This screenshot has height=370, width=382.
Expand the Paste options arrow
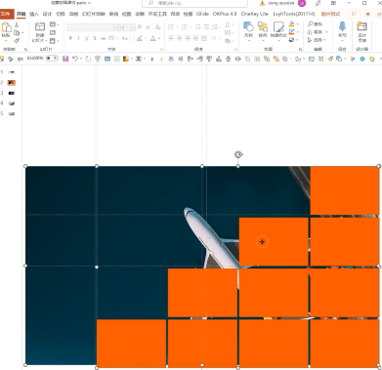pos(6,41)
